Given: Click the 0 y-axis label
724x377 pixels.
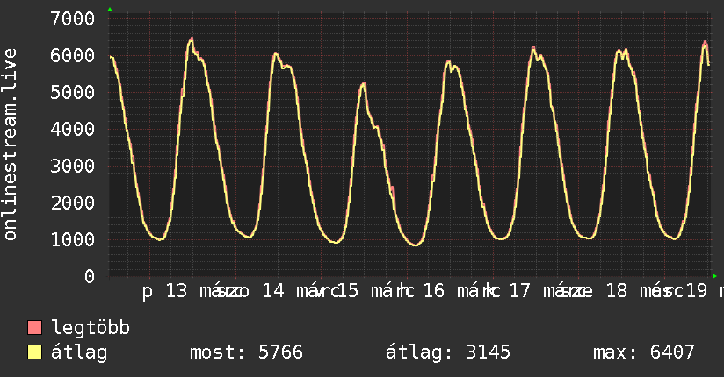Looking at the screenshot, I should [89, 276].
